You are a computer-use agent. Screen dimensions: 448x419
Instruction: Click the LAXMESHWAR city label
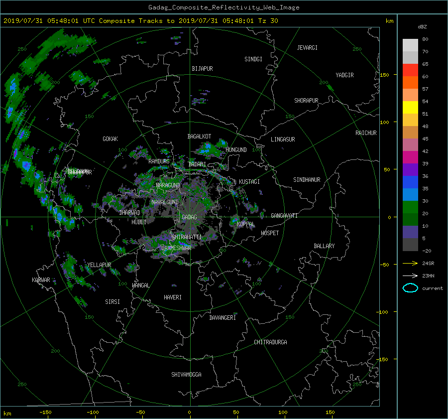[176, 248]
